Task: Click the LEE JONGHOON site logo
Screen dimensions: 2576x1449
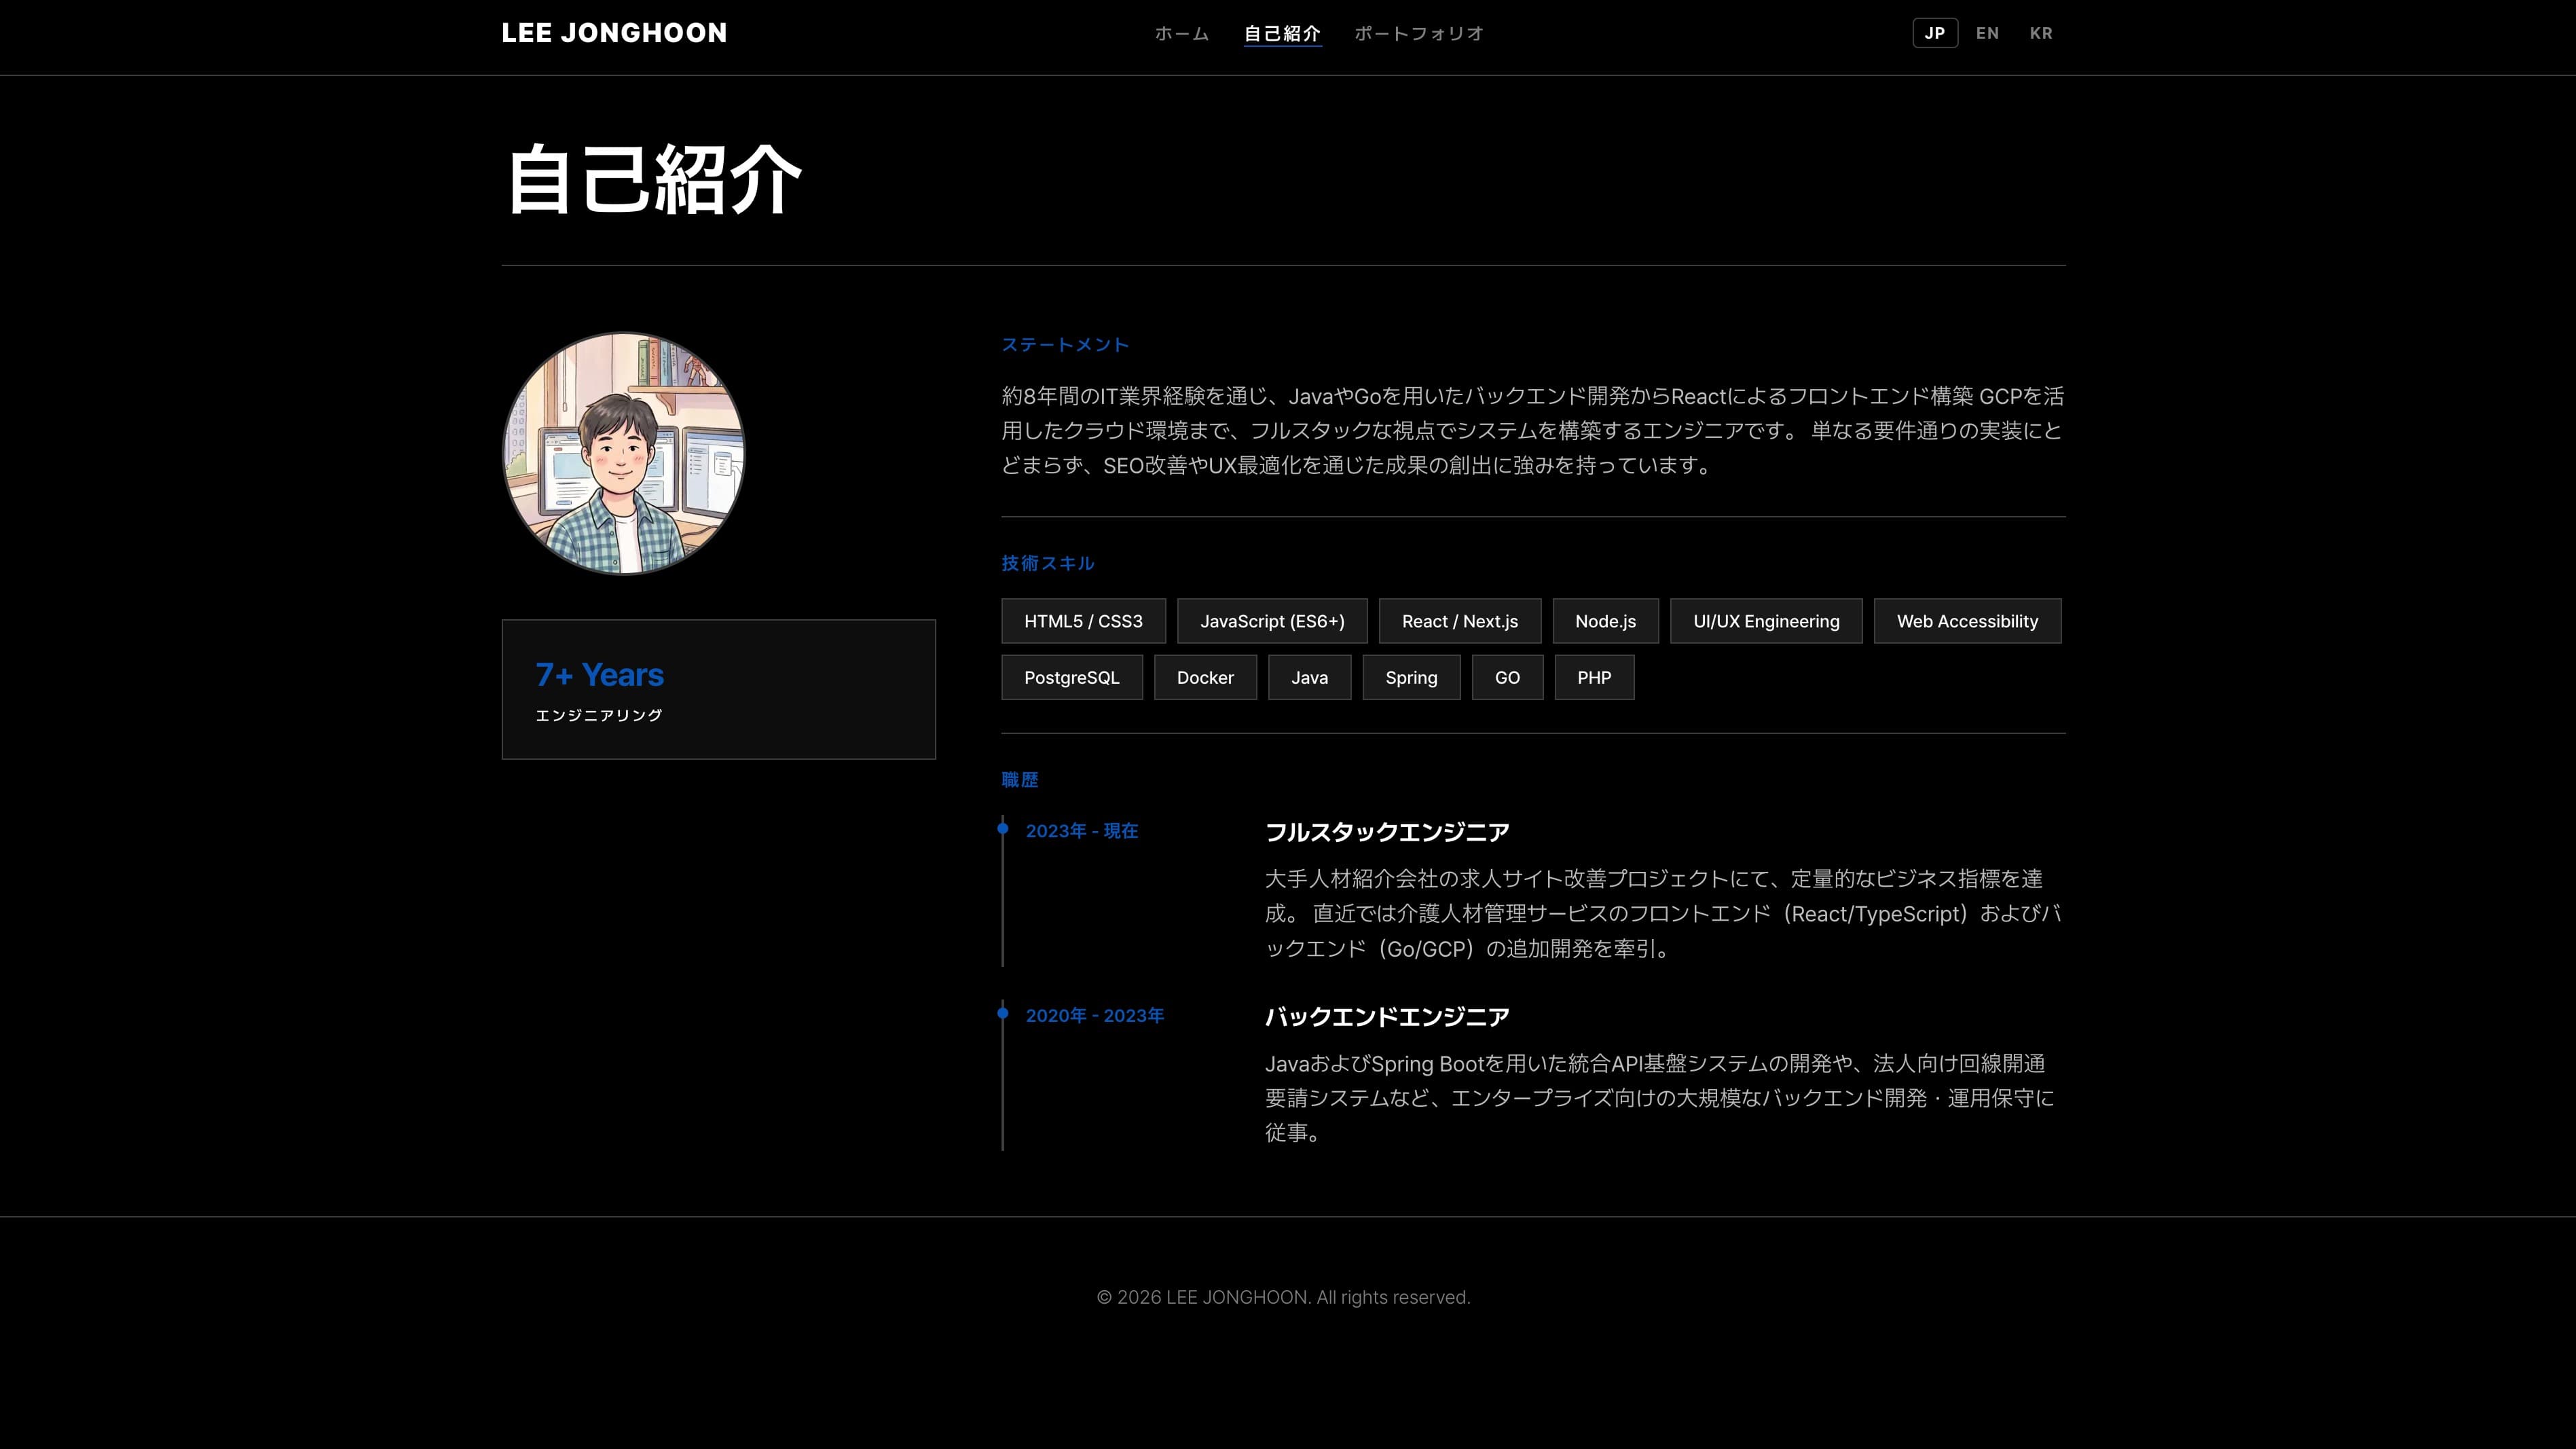Action: coord(614,33)
